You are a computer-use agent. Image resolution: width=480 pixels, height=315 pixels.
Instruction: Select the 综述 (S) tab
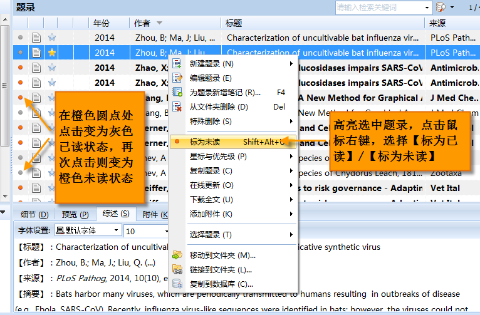[116, 214]
